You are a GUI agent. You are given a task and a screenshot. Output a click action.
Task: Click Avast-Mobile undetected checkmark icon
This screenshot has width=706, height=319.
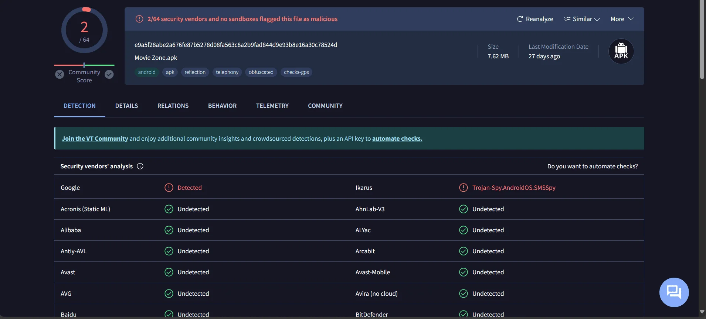pos(464,272)
